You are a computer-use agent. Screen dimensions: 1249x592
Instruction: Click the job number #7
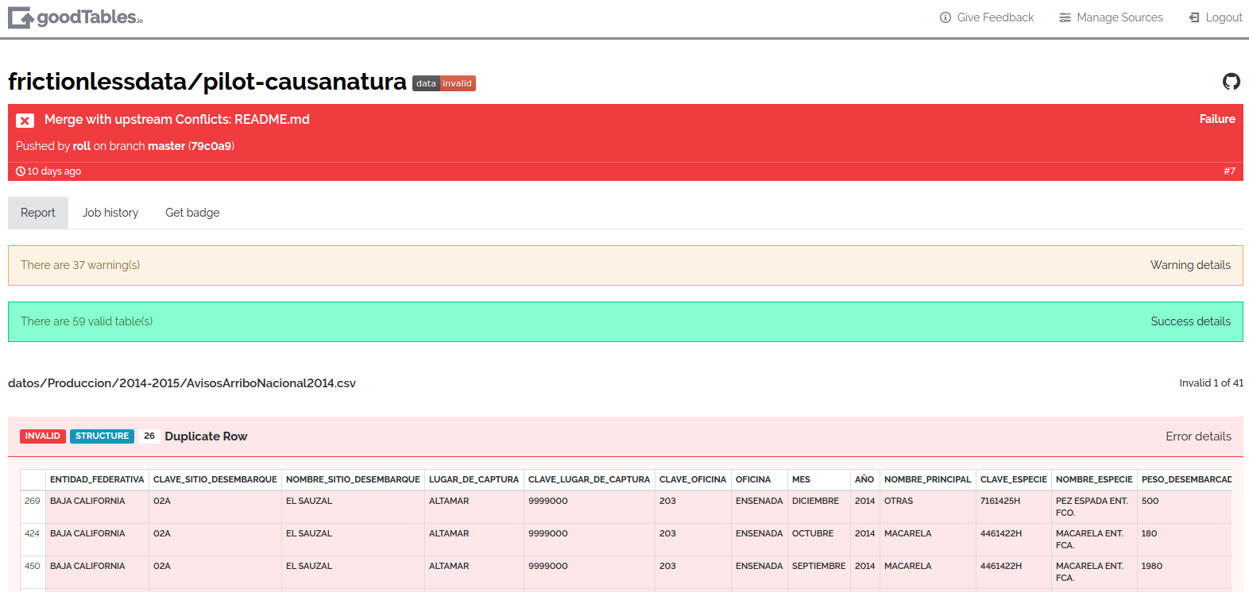[1229, 171]
